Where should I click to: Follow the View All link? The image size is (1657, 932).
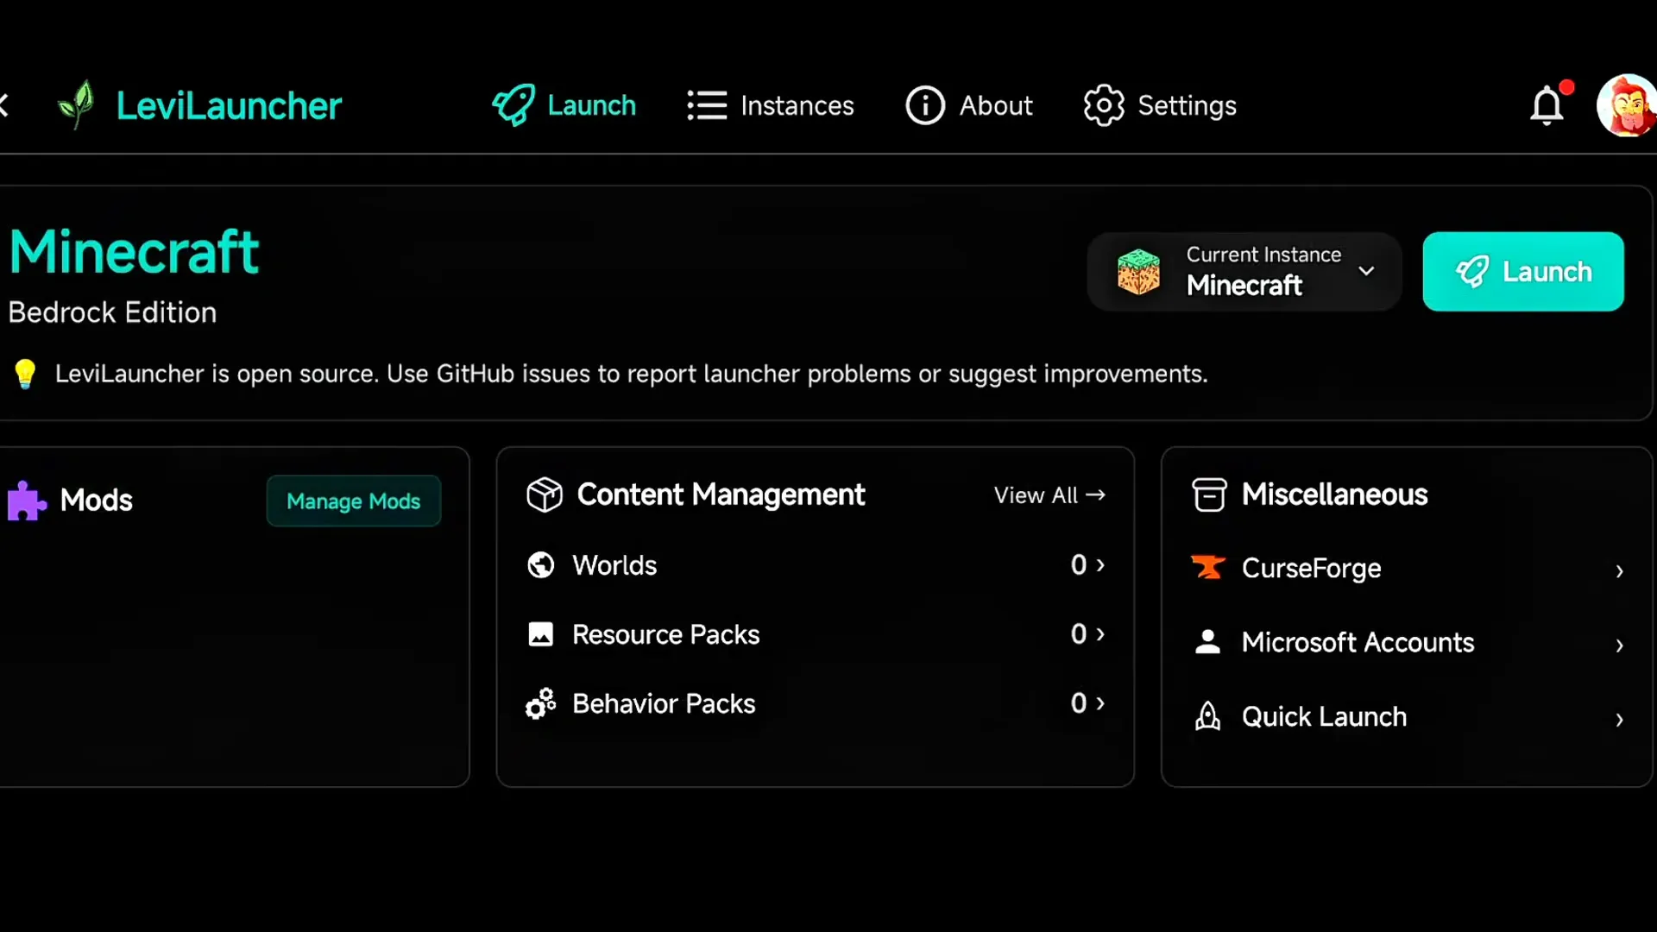point(1049,494)
